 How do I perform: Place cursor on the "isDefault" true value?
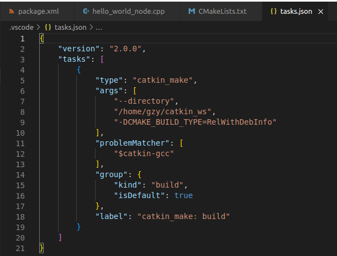183,195
